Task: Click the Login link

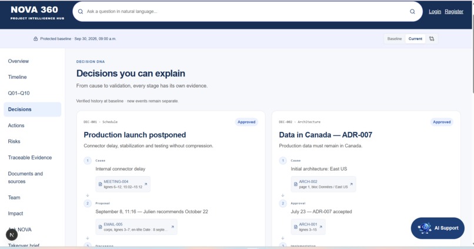Action: 435,12
